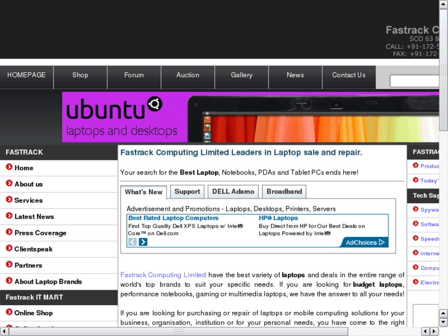Click the red arrow icon beside Press Coverage

[9, 232]
